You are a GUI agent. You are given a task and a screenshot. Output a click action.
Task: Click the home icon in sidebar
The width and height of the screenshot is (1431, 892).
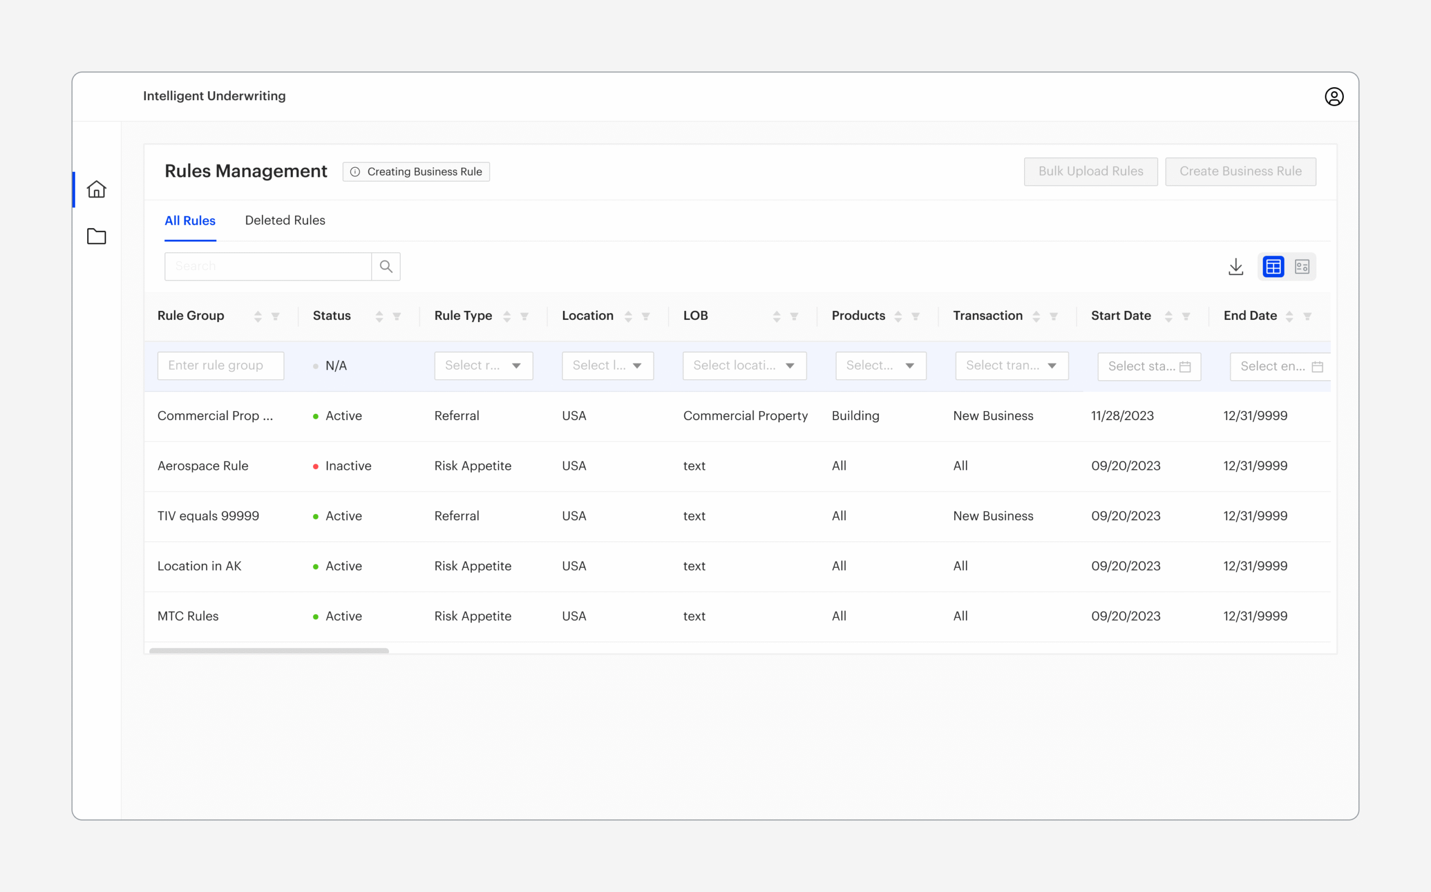(96, 190)
